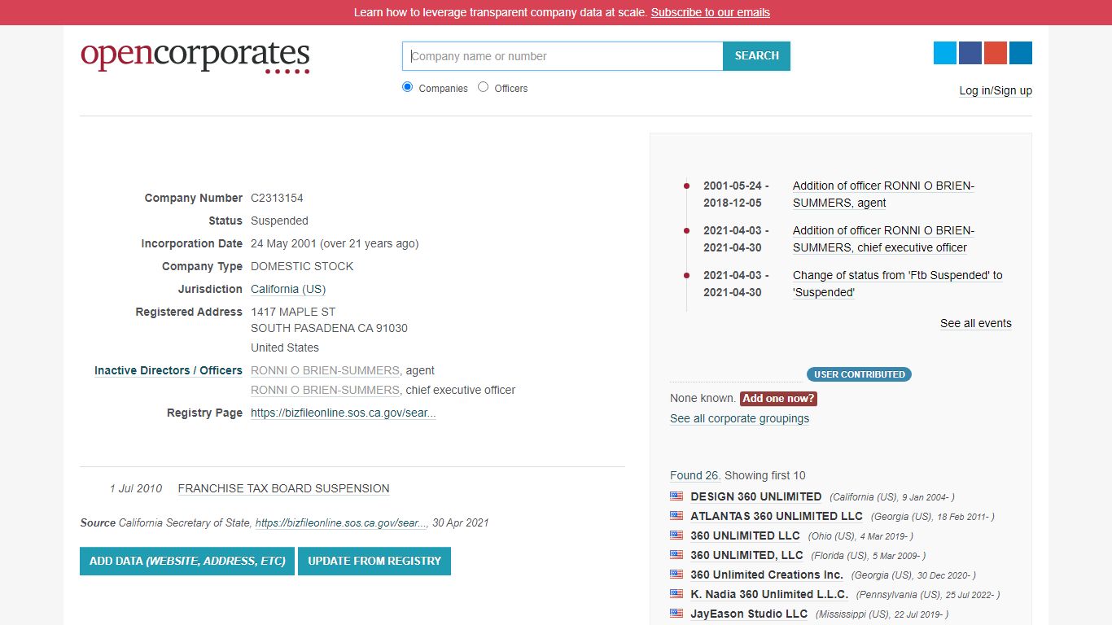Open RONNI O BRIEN-SUMMERS agent link
The height and width of the screenshot is (625, 1112).
326,370
